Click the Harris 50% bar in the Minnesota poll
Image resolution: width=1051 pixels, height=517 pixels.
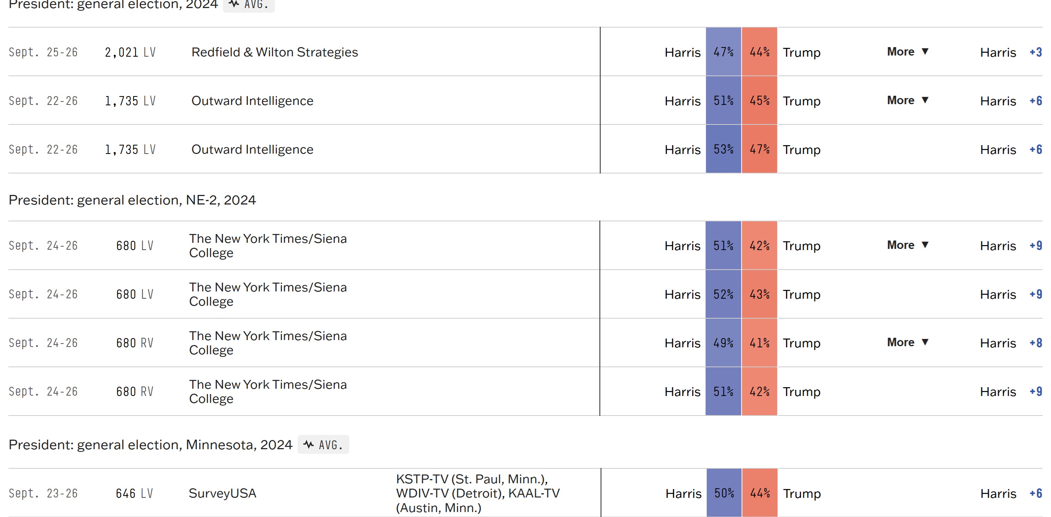point(724,493)
